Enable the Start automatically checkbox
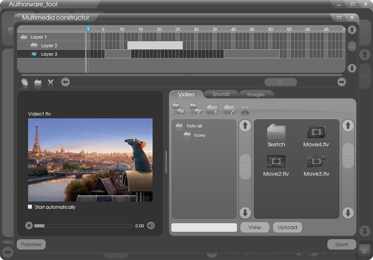 [x=30, y=207]
